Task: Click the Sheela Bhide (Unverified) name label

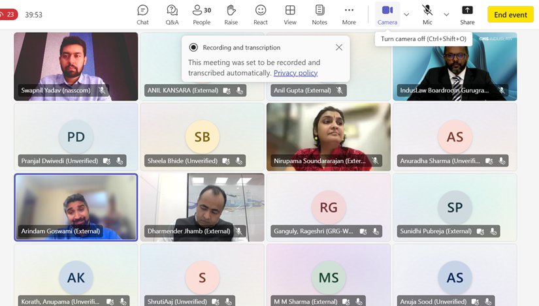Action: pyautogui.click(x=182, y=161)
